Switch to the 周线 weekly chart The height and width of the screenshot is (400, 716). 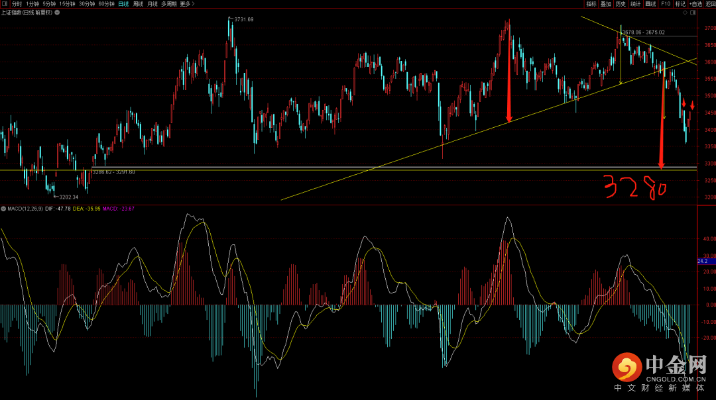tap(138, 4)
